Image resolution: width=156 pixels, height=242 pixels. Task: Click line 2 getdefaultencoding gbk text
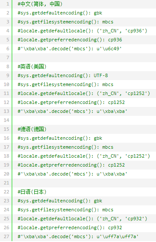click(60, 13)
